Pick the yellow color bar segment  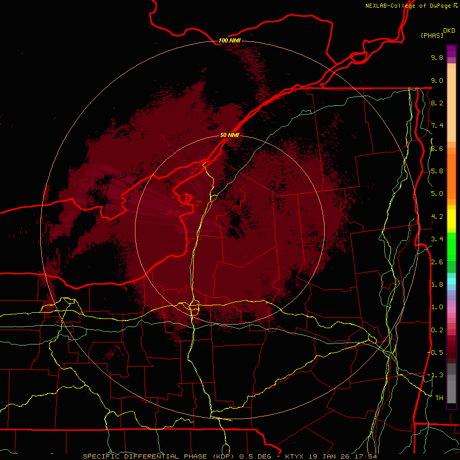tap(451, 219)
